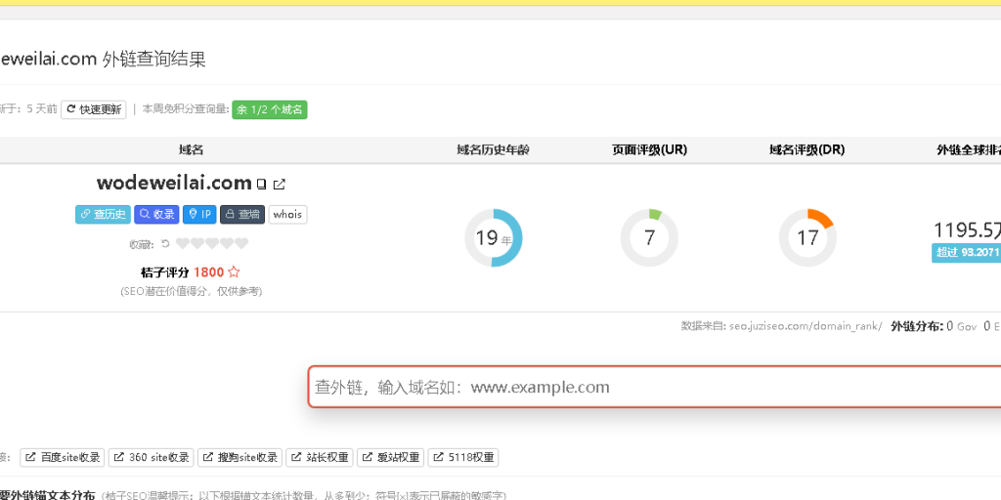1001x500 pixels.
Task: Click the 域名历史年龄 column header
Action: pyautogui.click(x=493, y=149)
